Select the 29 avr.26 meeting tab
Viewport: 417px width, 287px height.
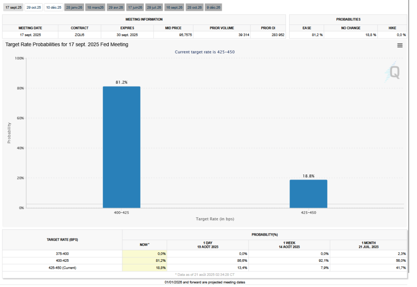point(116,7)
